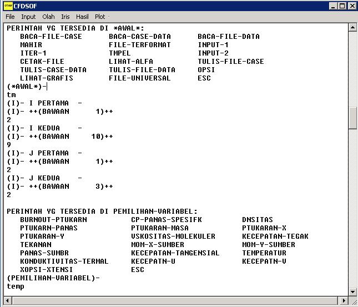Image resolution: width=358 pixels, height=307 pixels.
Task: Click the PTUKARAN-MASA variable text
Action: coord(160,228)
